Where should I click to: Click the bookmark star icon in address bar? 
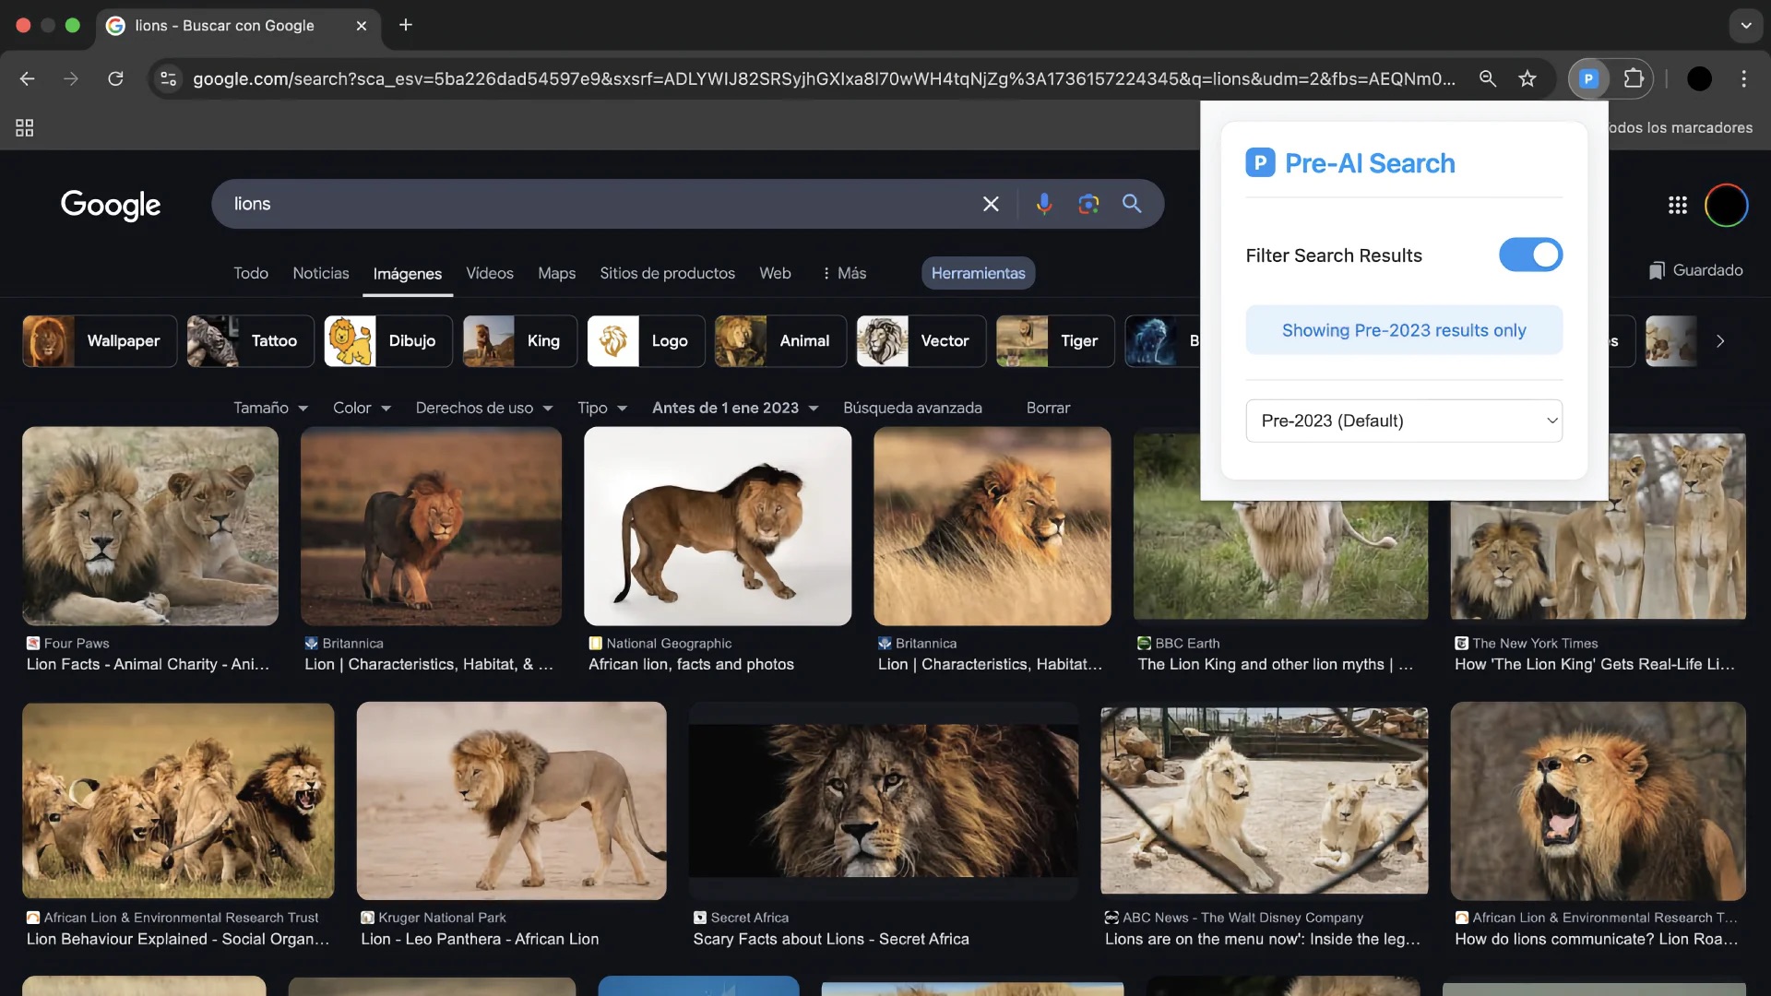1527,77
